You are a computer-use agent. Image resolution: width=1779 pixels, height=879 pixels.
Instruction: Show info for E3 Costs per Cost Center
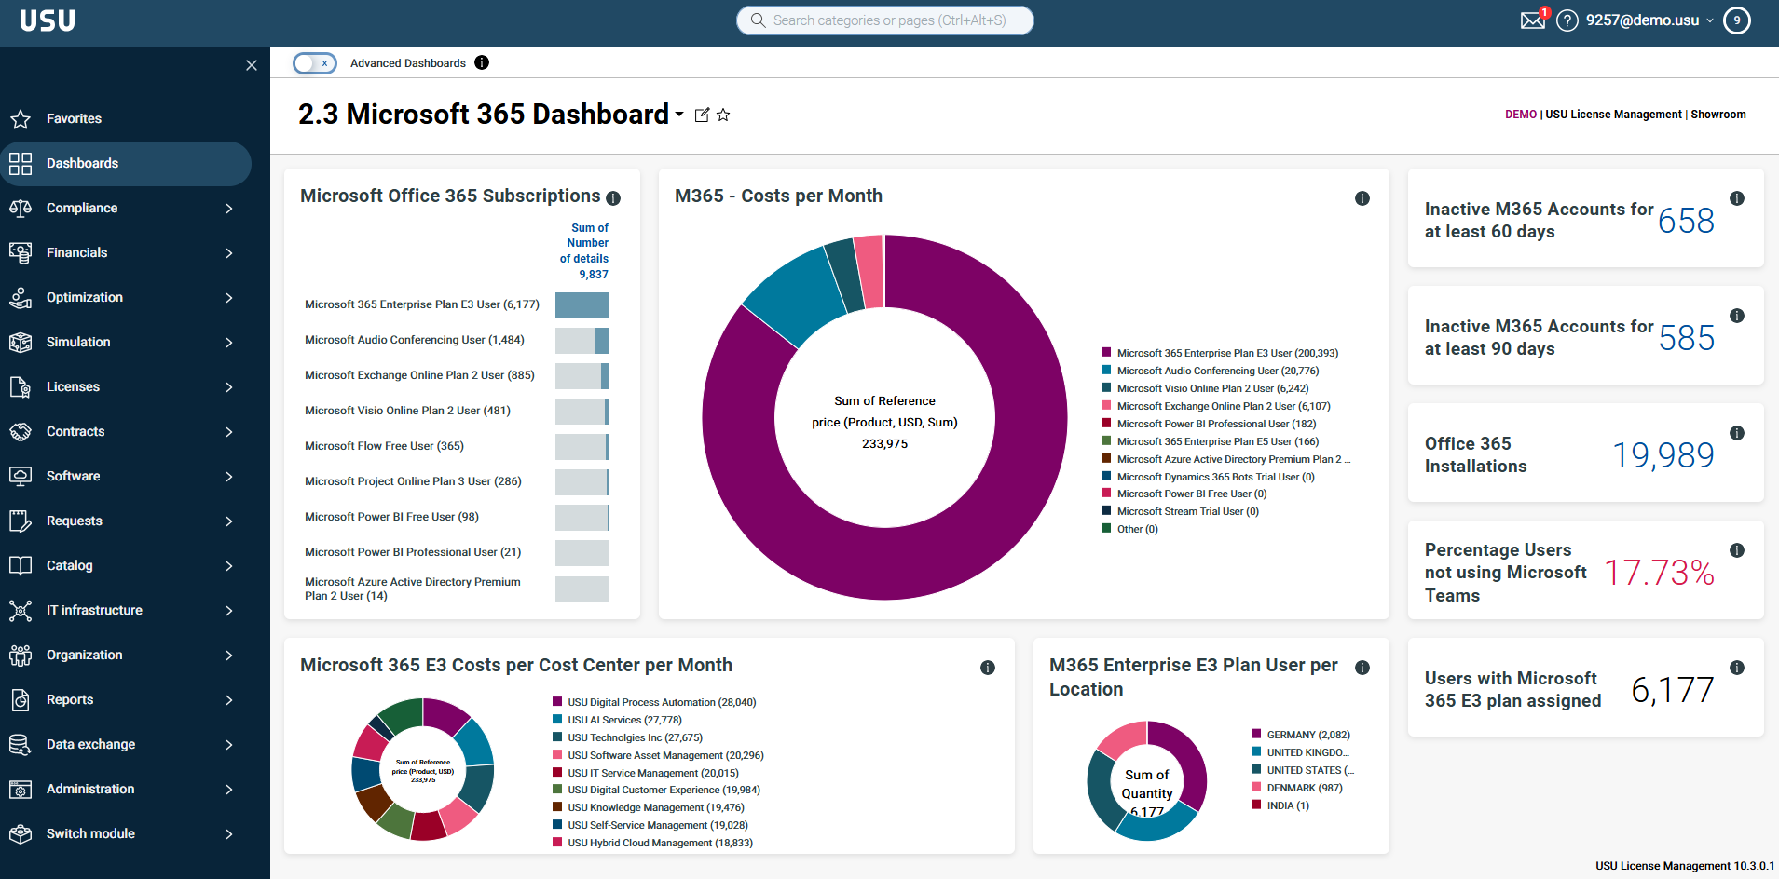(x=988, y=668)
